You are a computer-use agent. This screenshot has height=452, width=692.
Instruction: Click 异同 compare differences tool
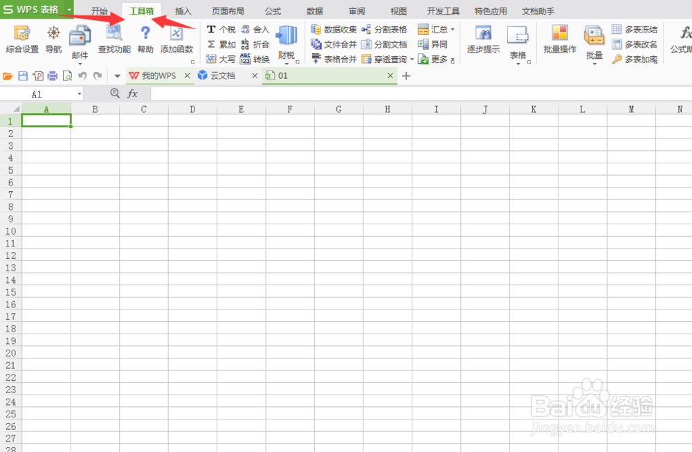click(432, 44)
